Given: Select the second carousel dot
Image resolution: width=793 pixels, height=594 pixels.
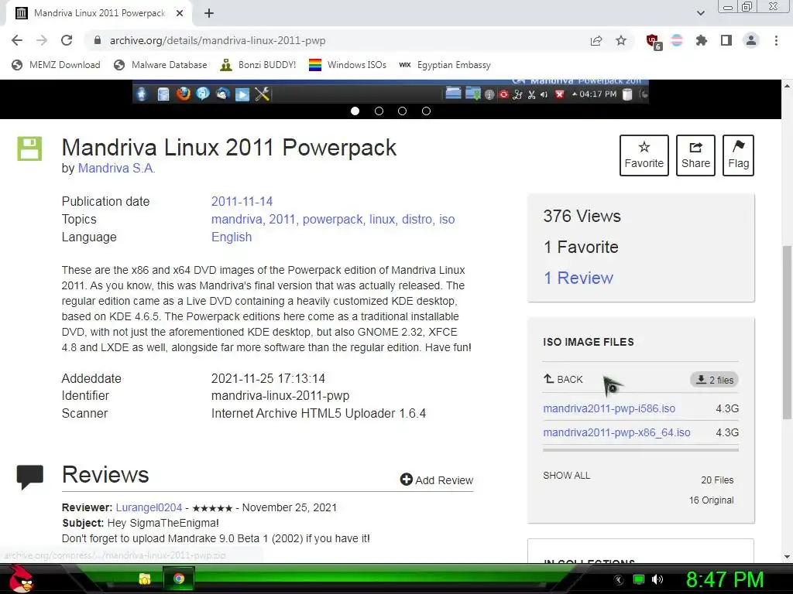Looking at the screenshot, I should point(379,111).
